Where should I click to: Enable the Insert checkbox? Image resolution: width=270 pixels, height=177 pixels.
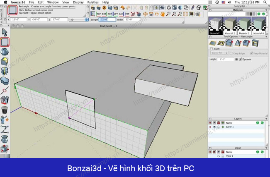point(211,48)
